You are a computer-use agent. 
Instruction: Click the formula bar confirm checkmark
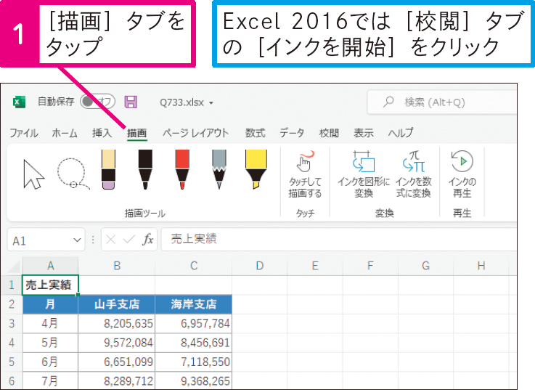[129, 240]
